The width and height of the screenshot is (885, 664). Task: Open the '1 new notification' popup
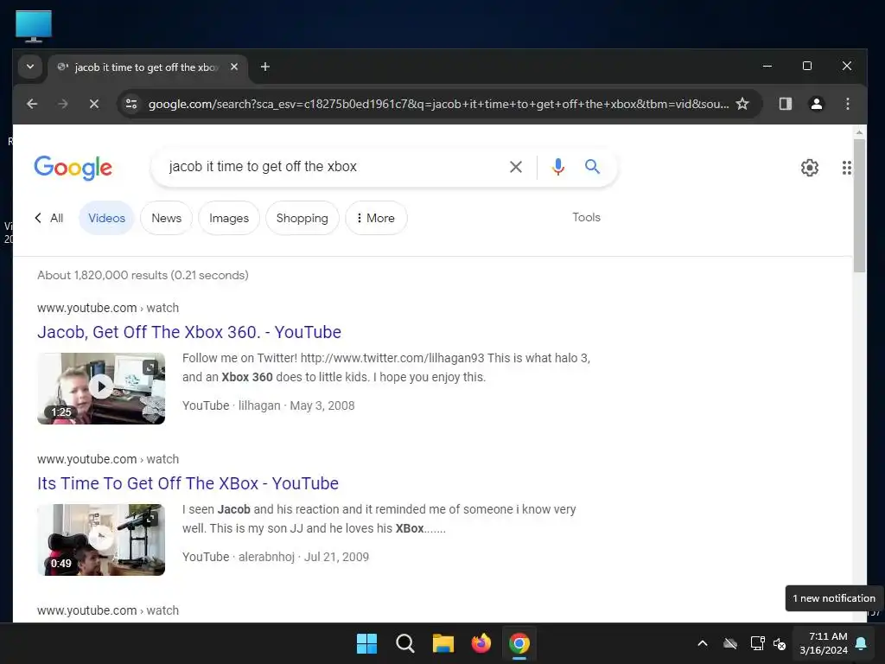834,598
